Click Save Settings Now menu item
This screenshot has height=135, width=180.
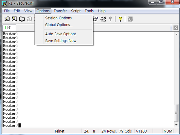(x=61, y=41)
